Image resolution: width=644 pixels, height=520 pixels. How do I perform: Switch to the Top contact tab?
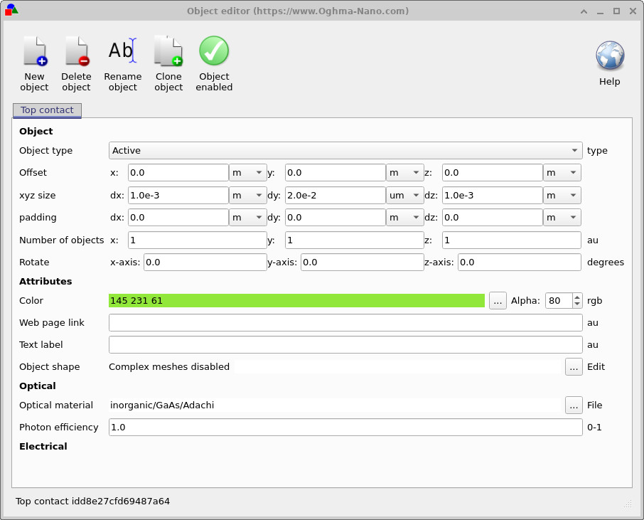pyautogui.click(x=47, y=110)
